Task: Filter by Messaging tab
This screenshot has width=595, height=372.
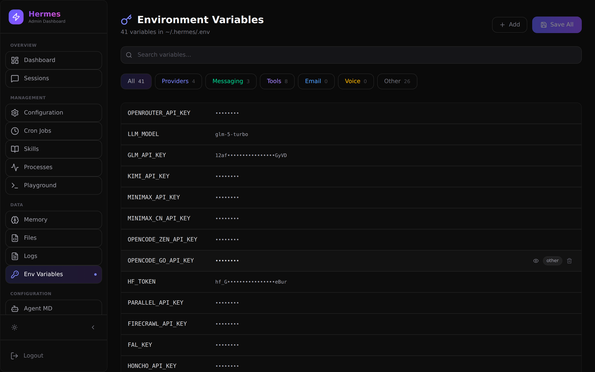Action: click(x=231, y=81)
